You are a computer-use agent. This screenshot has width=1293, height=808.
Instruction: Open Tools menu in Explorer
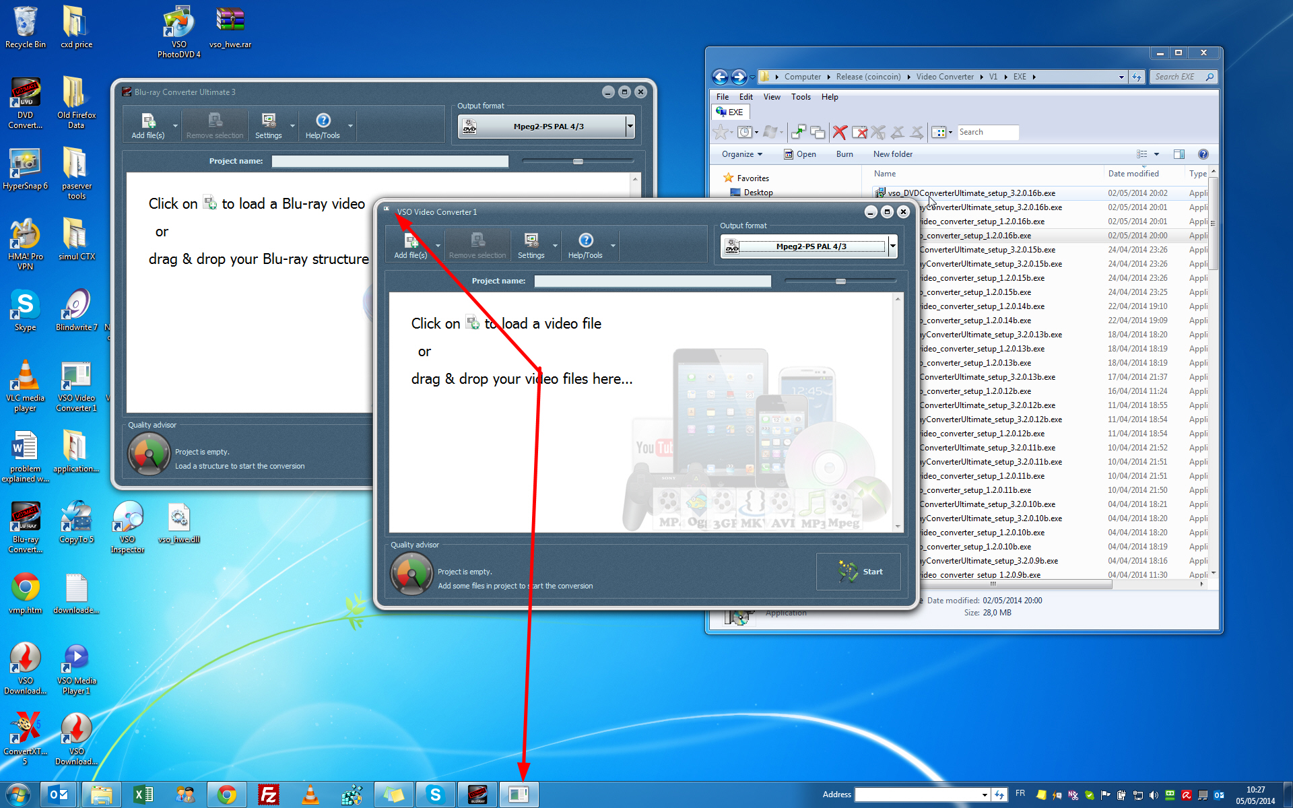[801, 97]
